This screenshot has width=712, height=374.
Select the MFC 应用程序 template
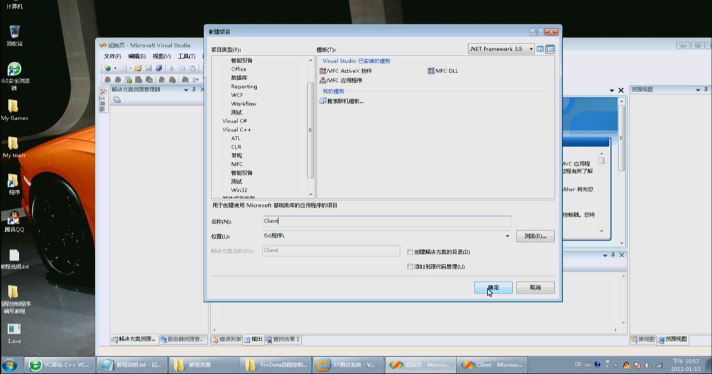[341, 81]
